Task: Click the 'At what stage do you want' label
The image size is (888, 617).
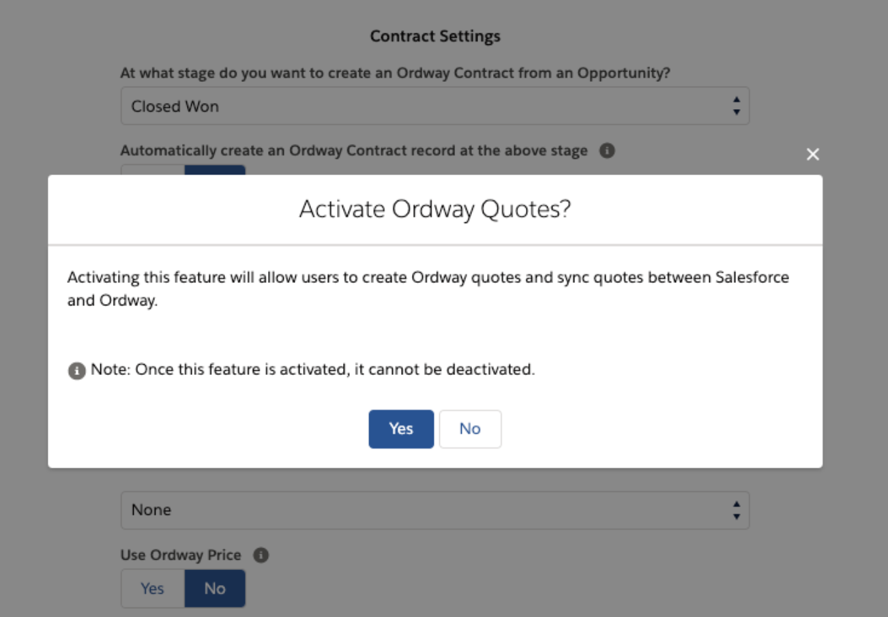Action: click(395, 73)
